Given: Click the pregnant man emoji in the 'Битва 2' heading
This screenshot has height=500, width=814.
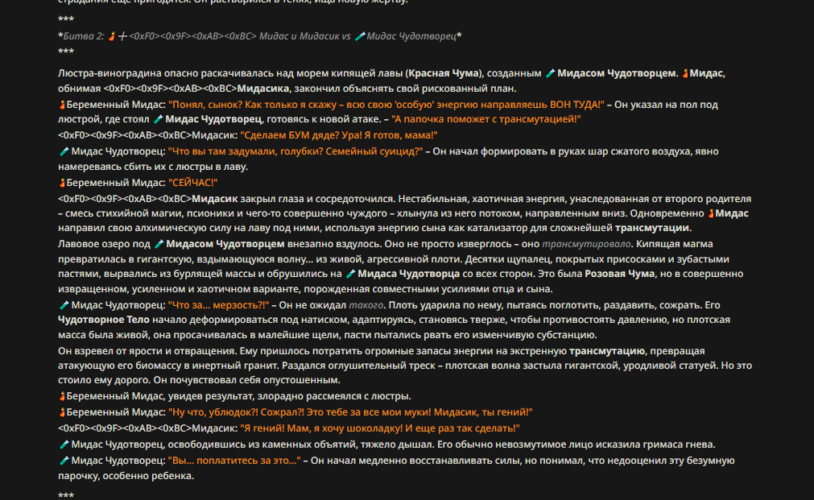Looking at the screenshot, I should [x=111, y=36].
